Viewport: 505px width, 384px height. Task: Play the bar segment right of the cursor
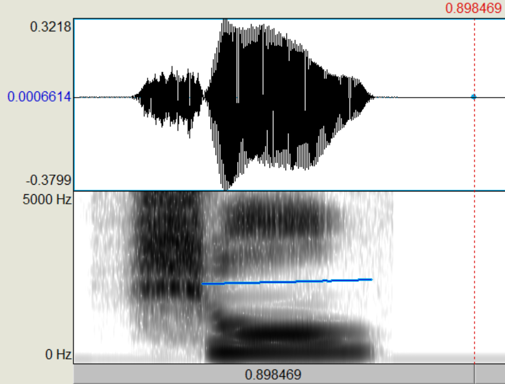click(489, 374)
